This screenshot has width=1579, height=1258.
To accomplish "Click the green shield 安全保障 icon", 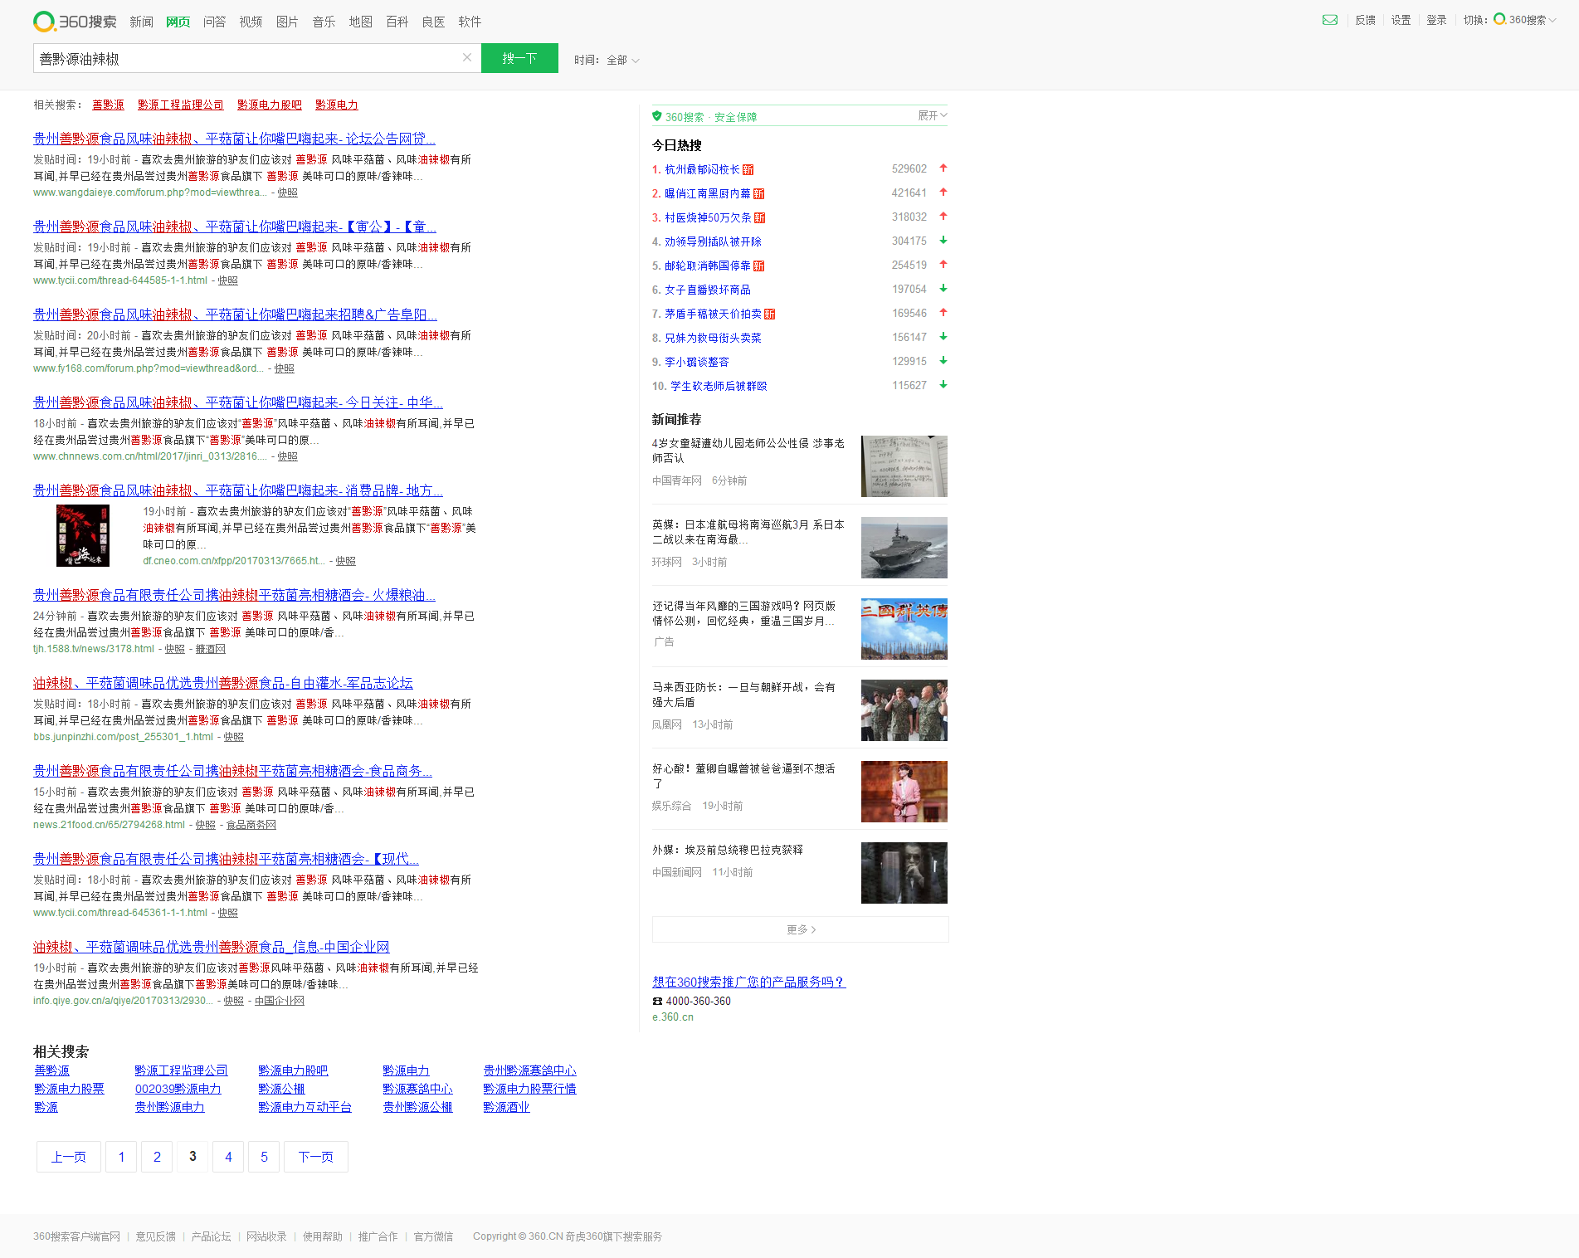I will coord(657,116).
